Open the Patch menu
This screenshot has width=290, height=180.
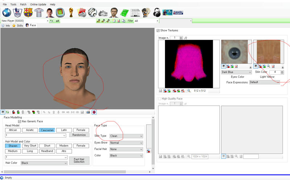tap(23, 4)
